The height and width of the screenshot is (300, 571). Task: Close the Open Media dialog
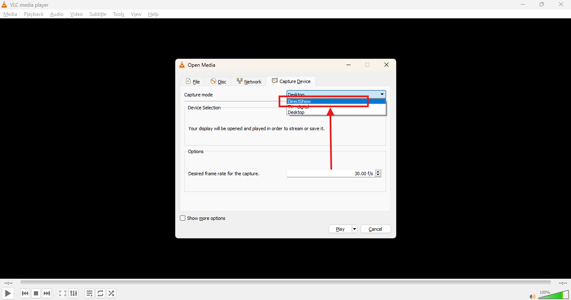(387, 65)
